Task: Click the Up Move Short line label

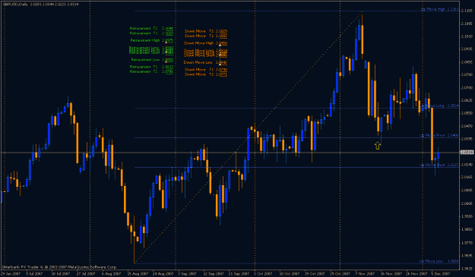Action: tap(439, 165)
